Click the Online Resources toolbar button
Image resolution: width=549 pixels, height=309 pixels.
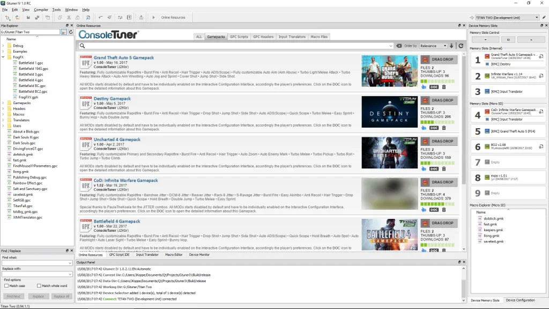(x=169, y=18)
